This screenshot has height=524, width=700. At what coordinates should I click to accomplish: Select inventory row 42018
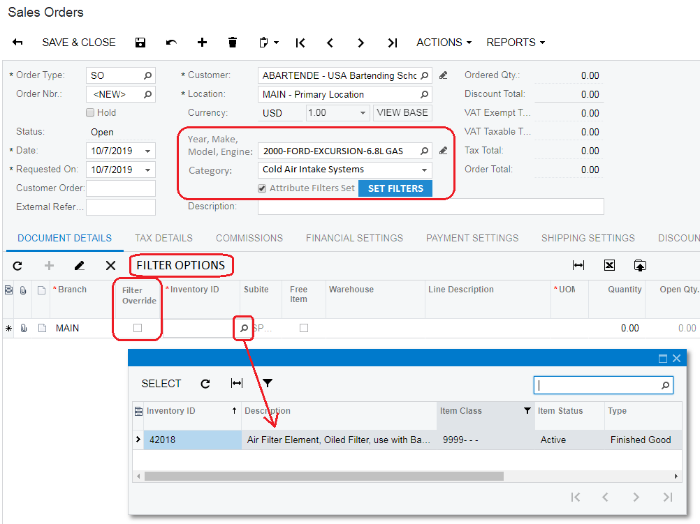coord(407,440)
